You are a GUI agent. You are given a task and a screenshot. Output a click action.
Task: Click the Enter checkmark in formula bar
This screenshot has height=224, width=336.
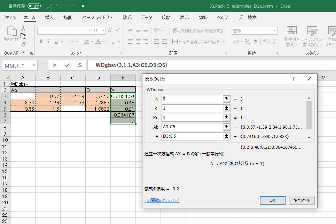pyautogui.click(x=67, y=65)
